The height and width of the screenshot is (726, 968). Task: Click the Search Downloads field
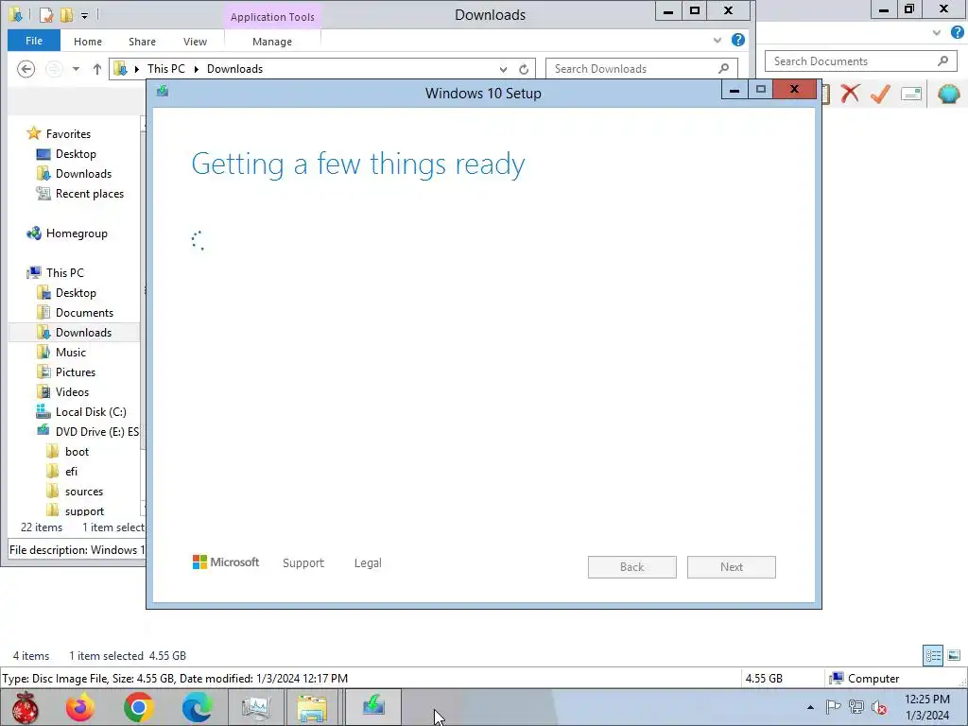click(x=641, y=68)
